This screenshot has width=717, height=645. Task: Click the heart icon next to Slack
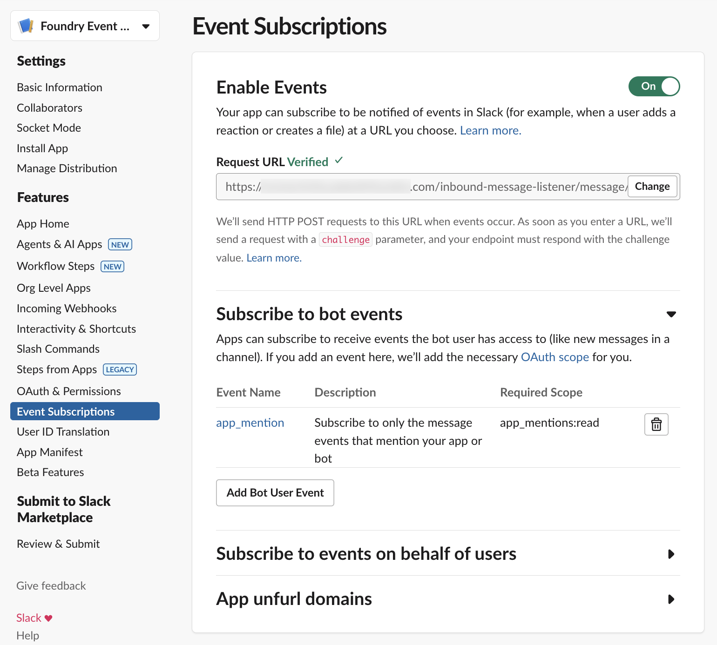coord(48,618)
